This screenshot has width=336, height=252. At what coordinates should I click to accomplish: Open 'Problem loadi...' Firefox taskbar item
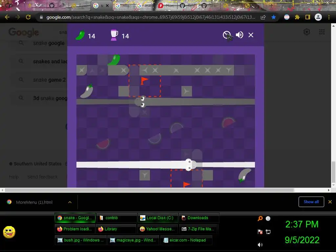[x=75, y=229]
